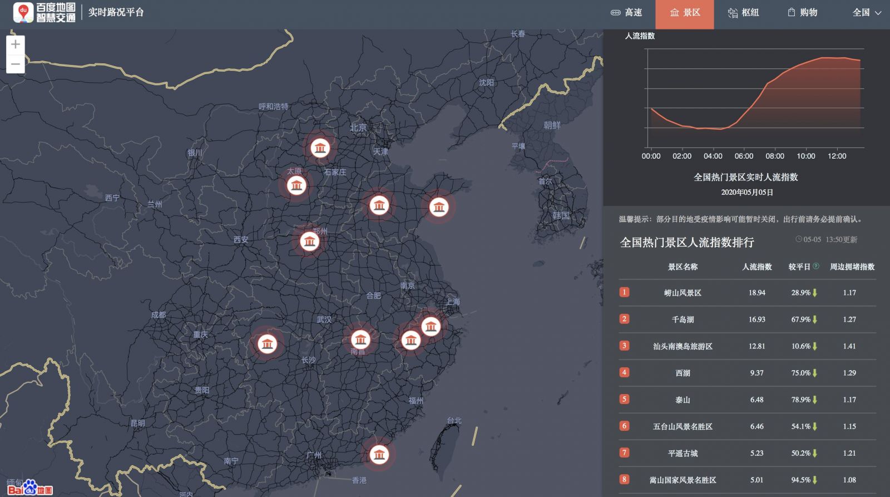Open 五台山风景名胜区 ranking entry
Viewport: 890px width, 497px height.
coord(747,426)
